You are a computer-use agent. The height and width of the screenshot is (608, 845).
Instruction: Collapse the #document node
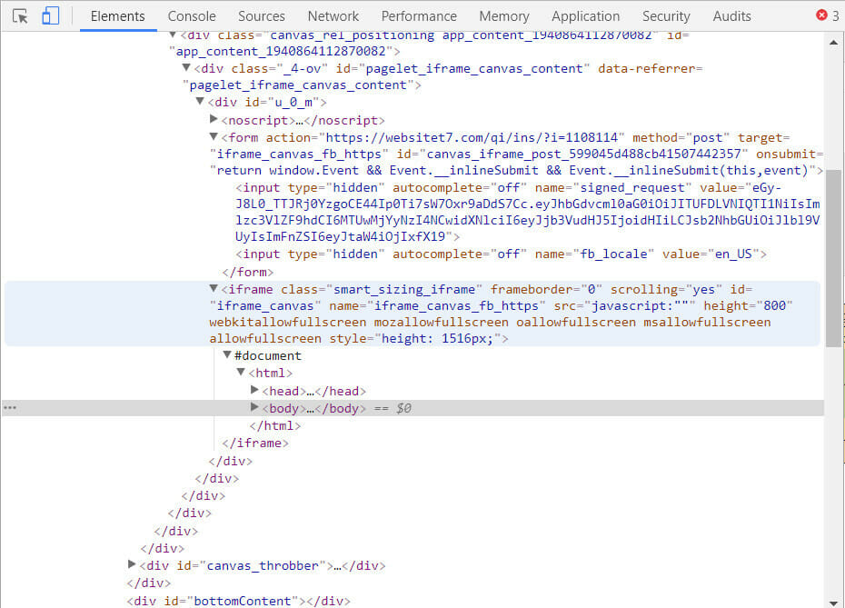[227, 355]
